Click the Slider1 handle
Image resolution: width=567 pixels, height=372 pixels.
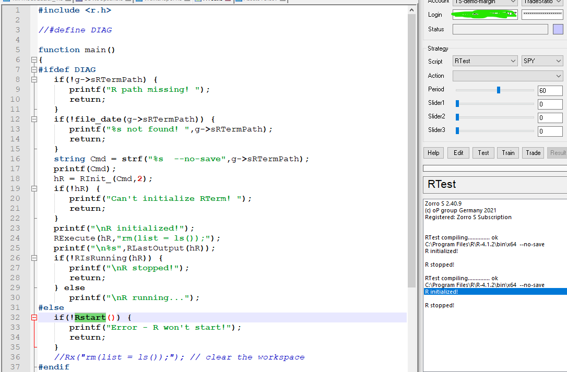pos(457,103)
